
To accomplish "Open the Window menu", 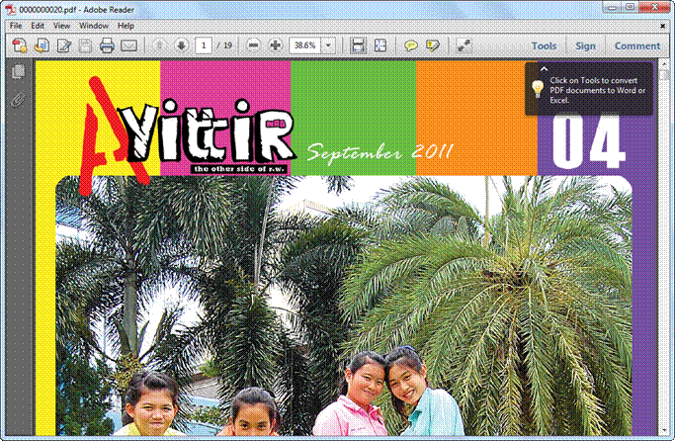I will pyautogui.click(x=94, y=26).
